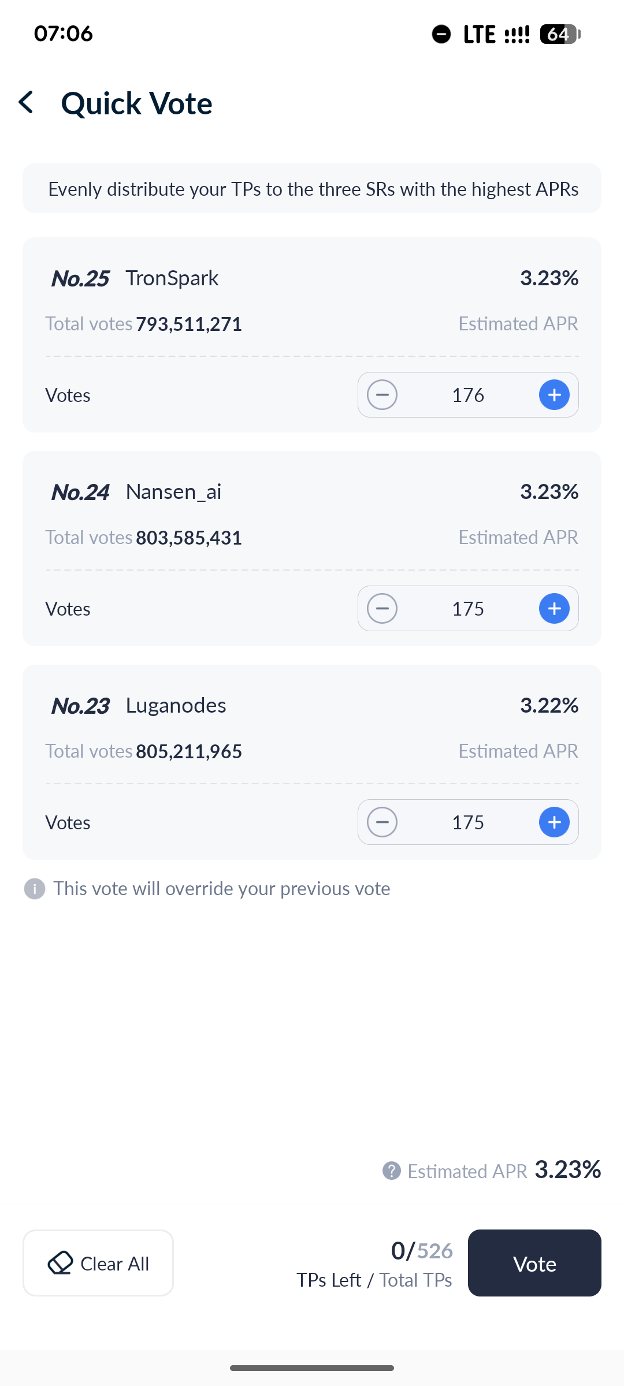Edit the Nansen_ai vote count field
This screenshot has height=1386, width=624.
click(468, 609)
